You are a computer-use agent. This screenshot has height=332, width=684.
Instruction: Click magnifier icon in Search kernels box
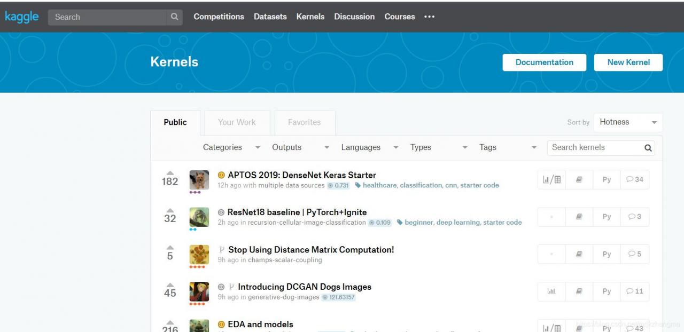[x=648, y=148]
